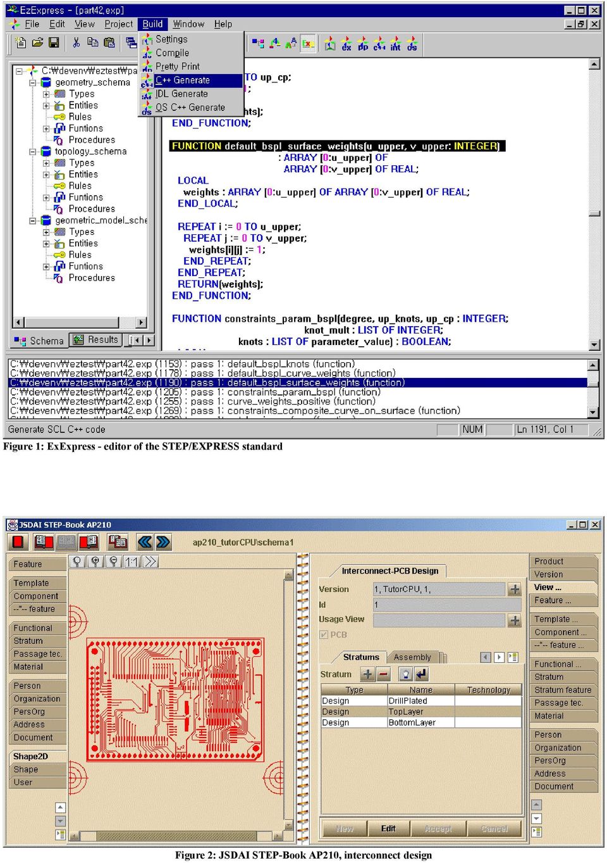Viewport: 607px width, 863px height.
Task: Toggle the PCB checkbox
Action: (324, 634)
